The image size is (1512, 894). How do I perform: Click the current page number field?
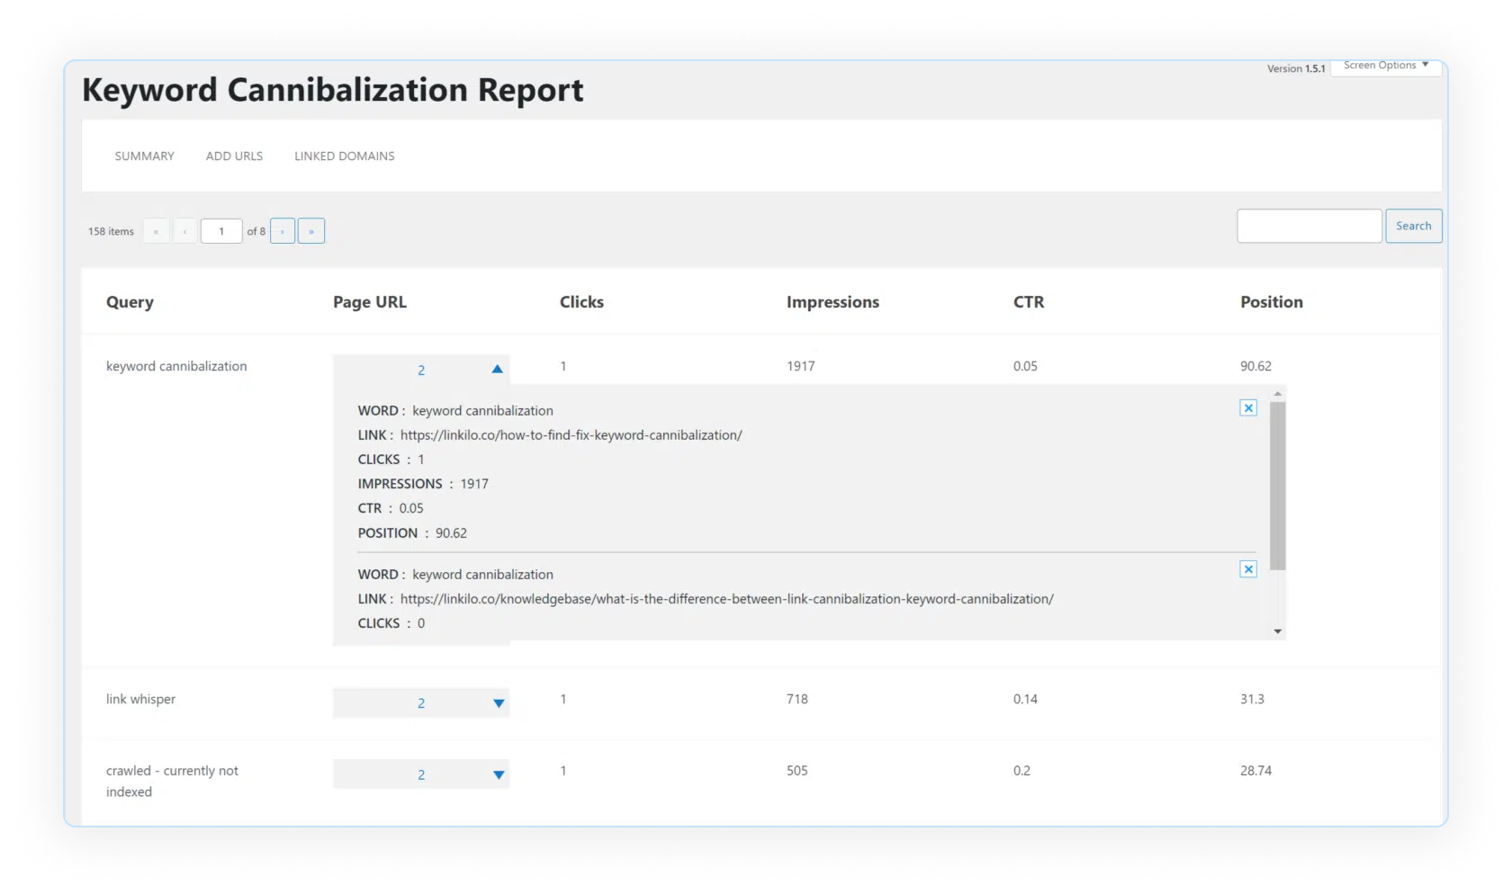point(221,232)
